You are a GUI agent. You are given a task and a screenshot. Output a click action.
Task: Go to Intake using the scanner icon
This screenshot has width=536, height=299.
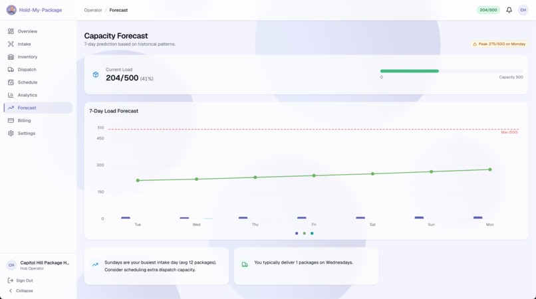[11, 44]
